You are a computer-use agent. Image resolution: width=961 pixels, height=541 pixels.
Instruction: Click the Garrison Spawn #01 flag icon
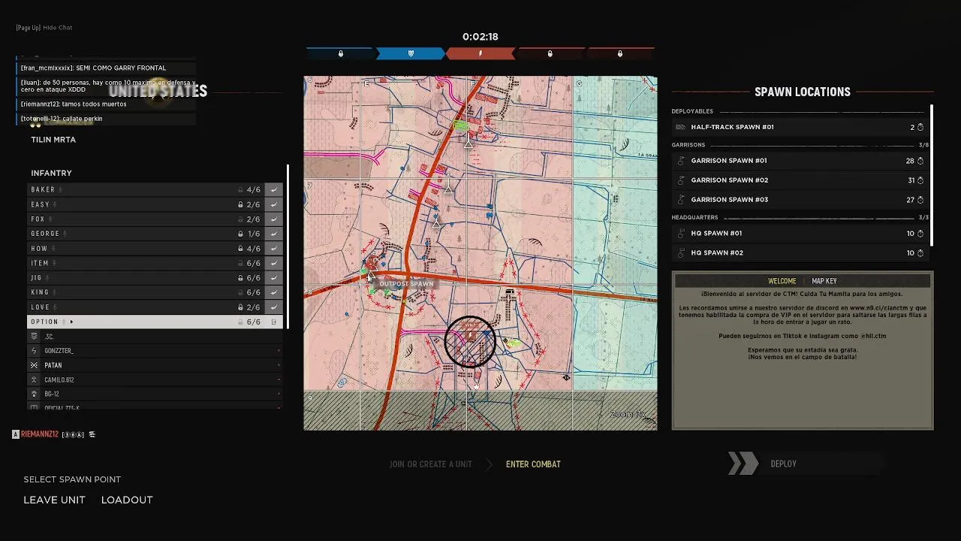[681, 161]
